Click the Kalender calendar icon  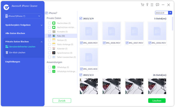click(x=54, y=49)
